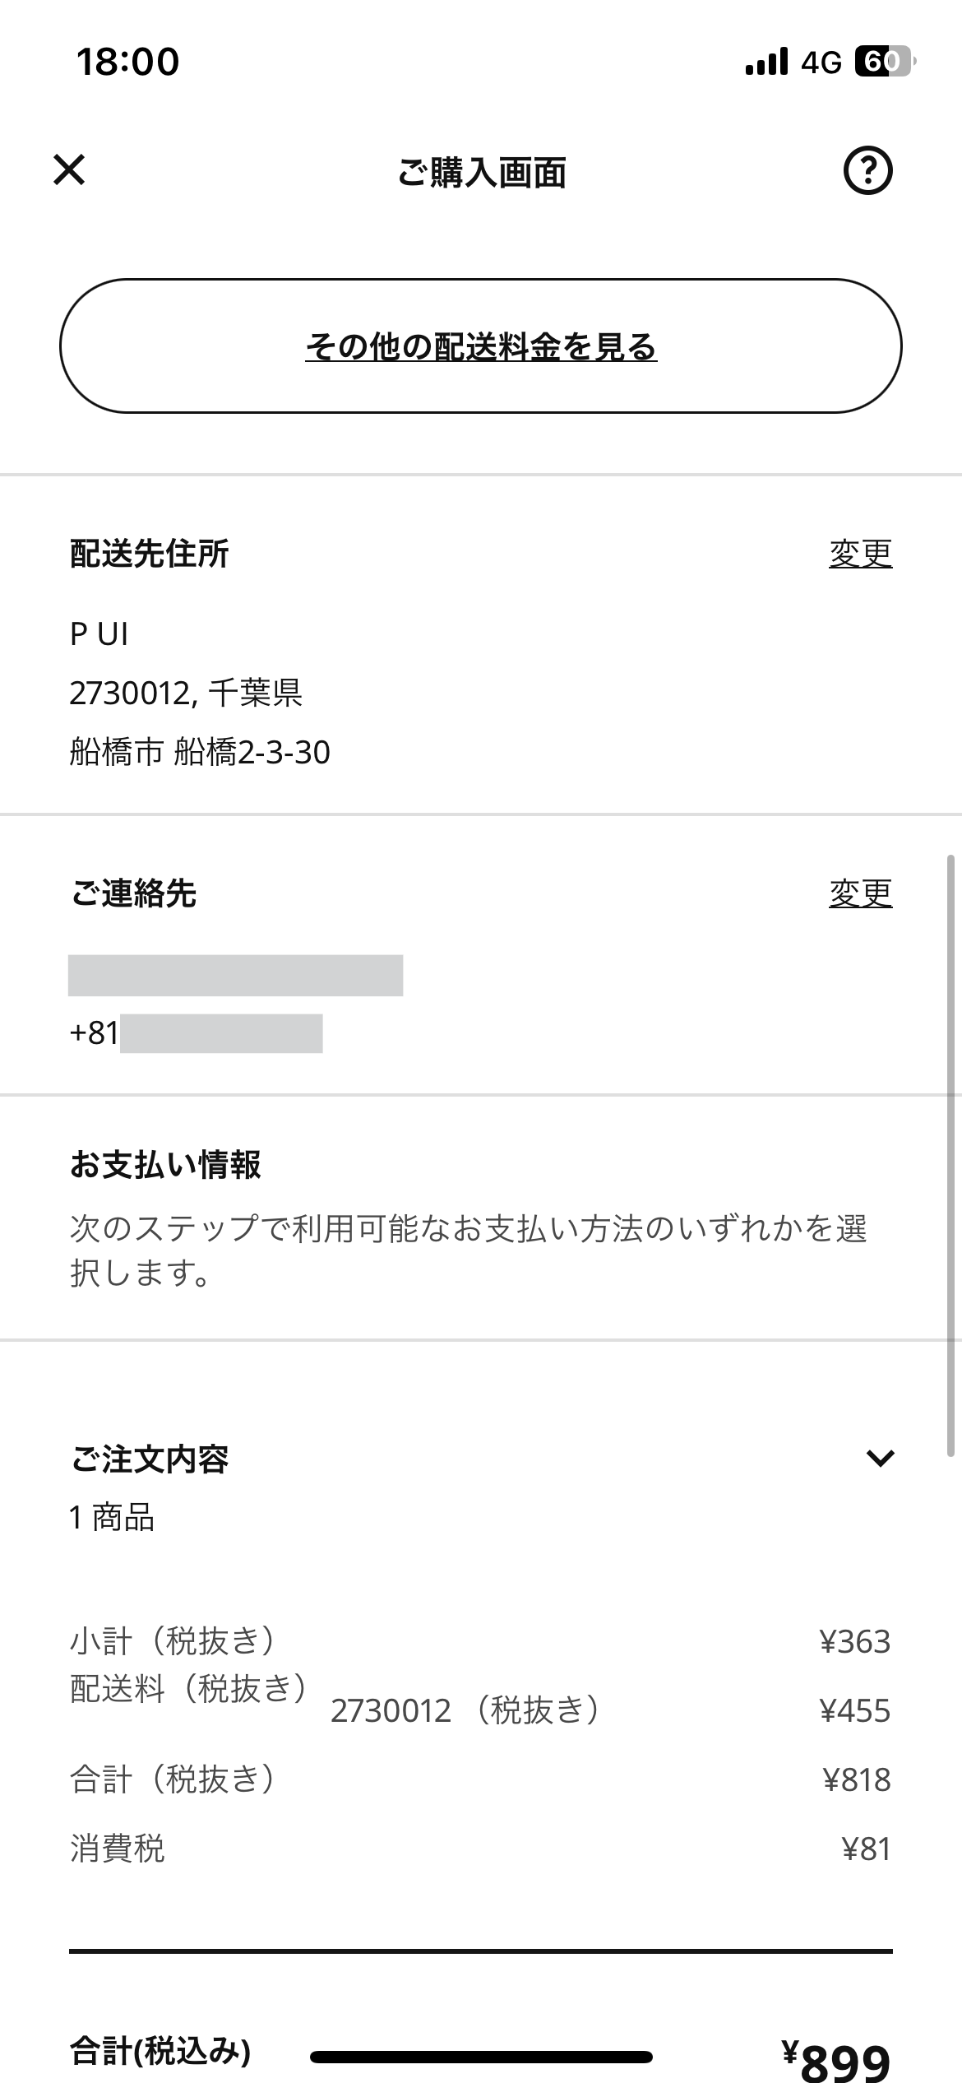The height and width of the screenshot is (2083, 962).
Task: Open help via question mark icon
Action: [867, 171]
